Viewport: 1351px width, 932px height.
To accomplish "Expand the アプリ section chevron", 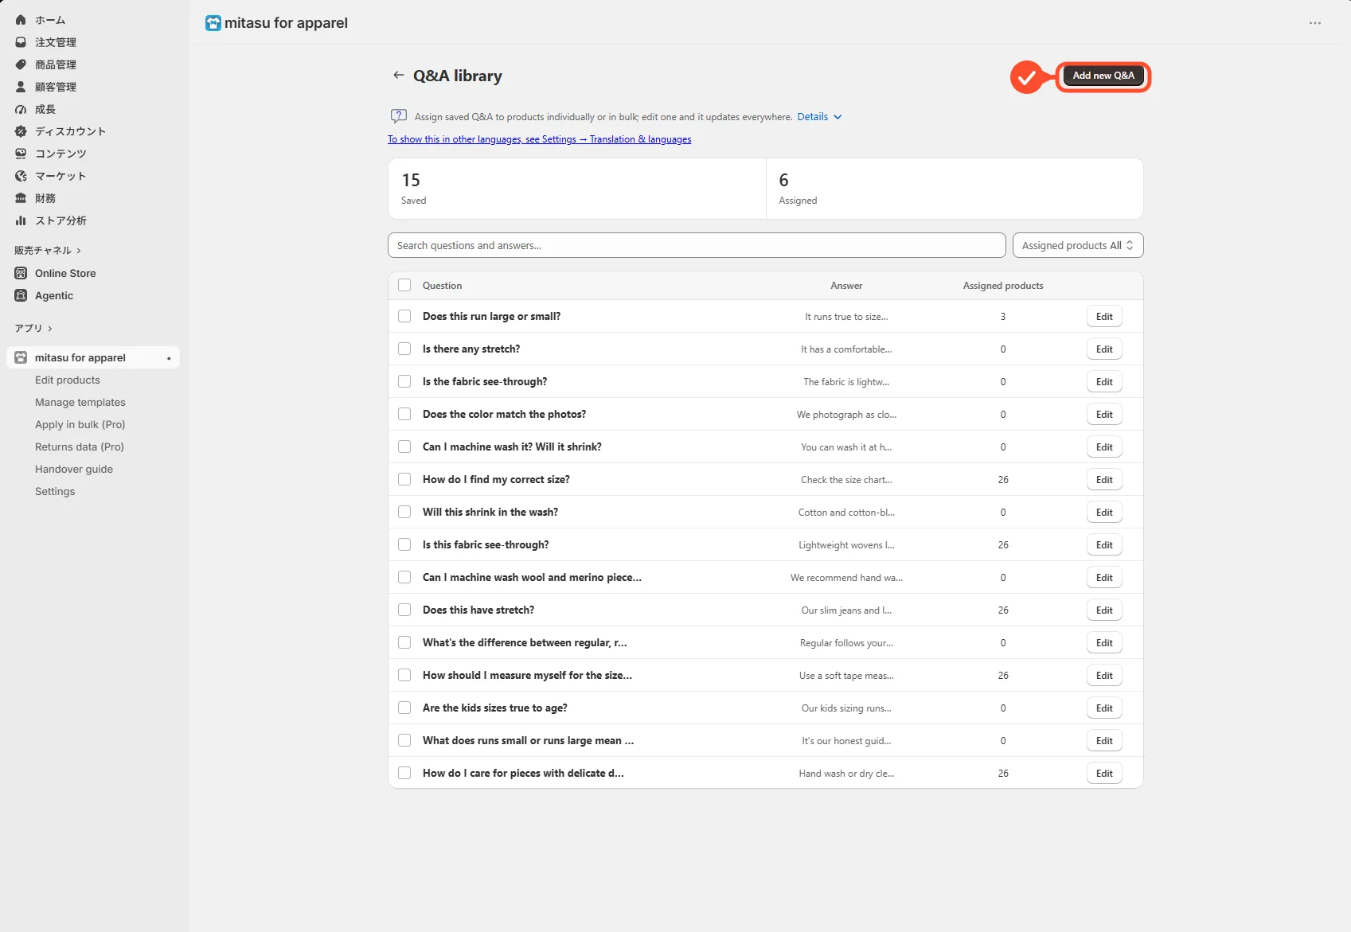I will click(50, 329).
